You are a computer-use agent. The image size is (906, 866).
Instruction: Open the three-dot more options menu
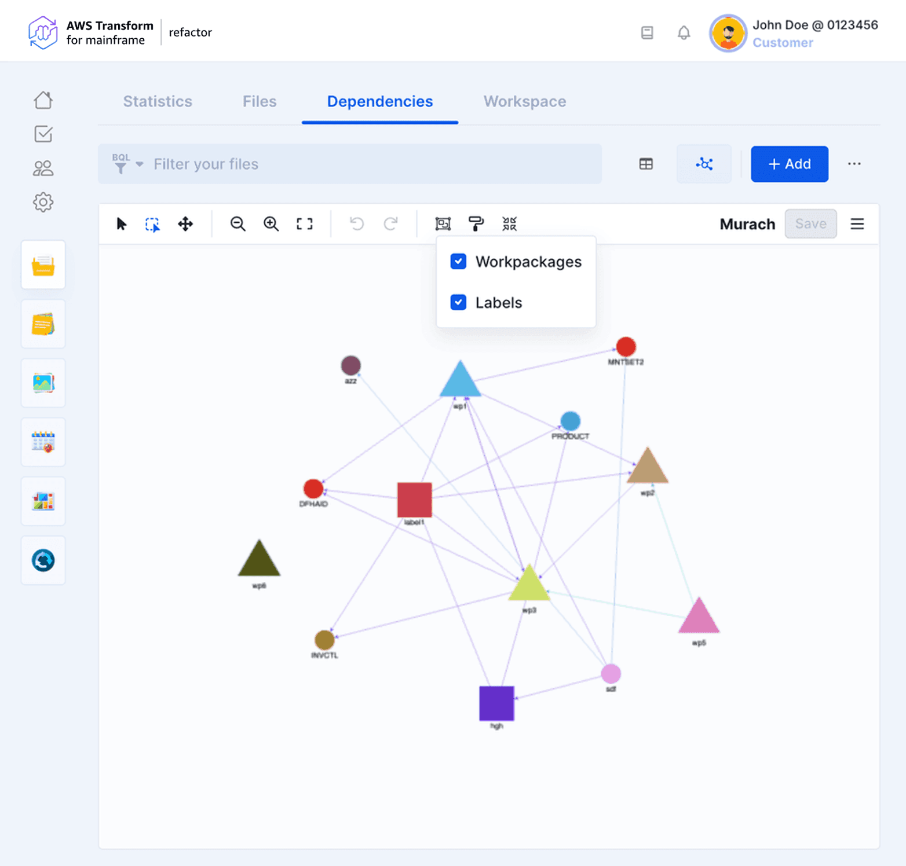point(854,164)
